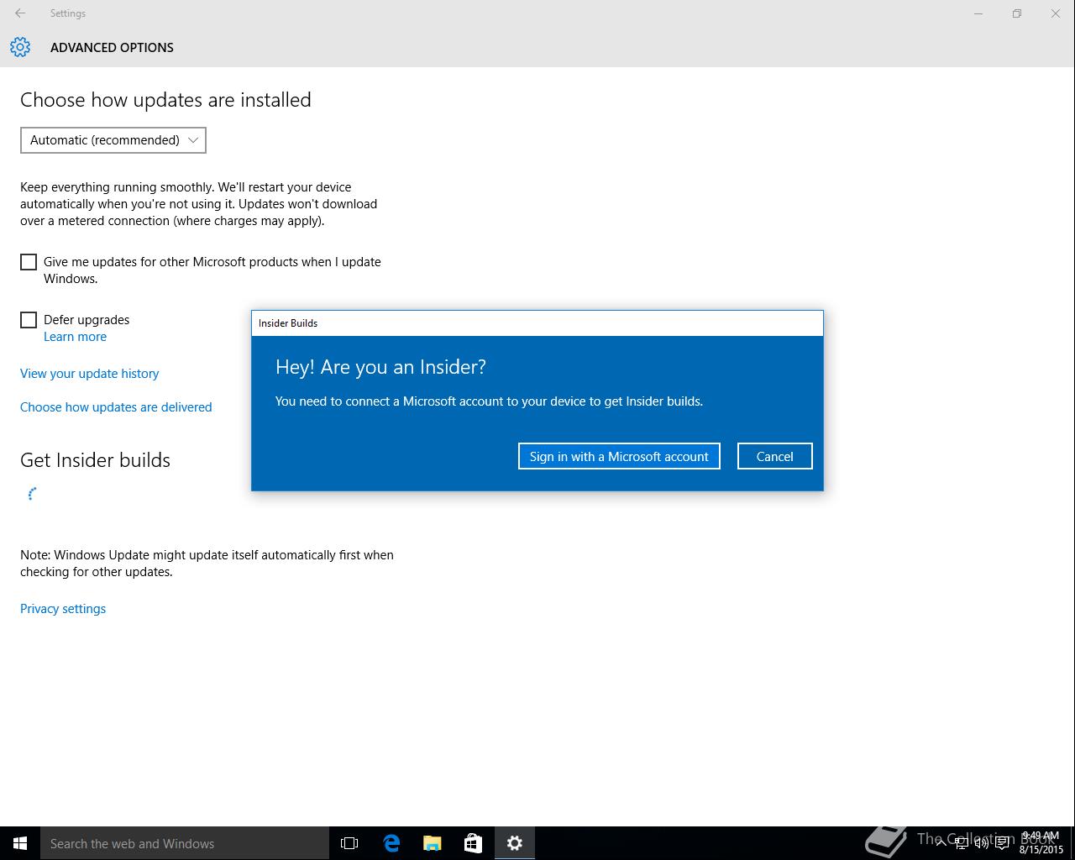Open File Explorer from the taskbar
The height and width of the screenshot is (860, 1075).
point(433,843)
